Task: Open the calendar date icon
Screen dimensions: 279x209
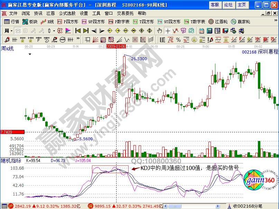Action: pos(202,30)
